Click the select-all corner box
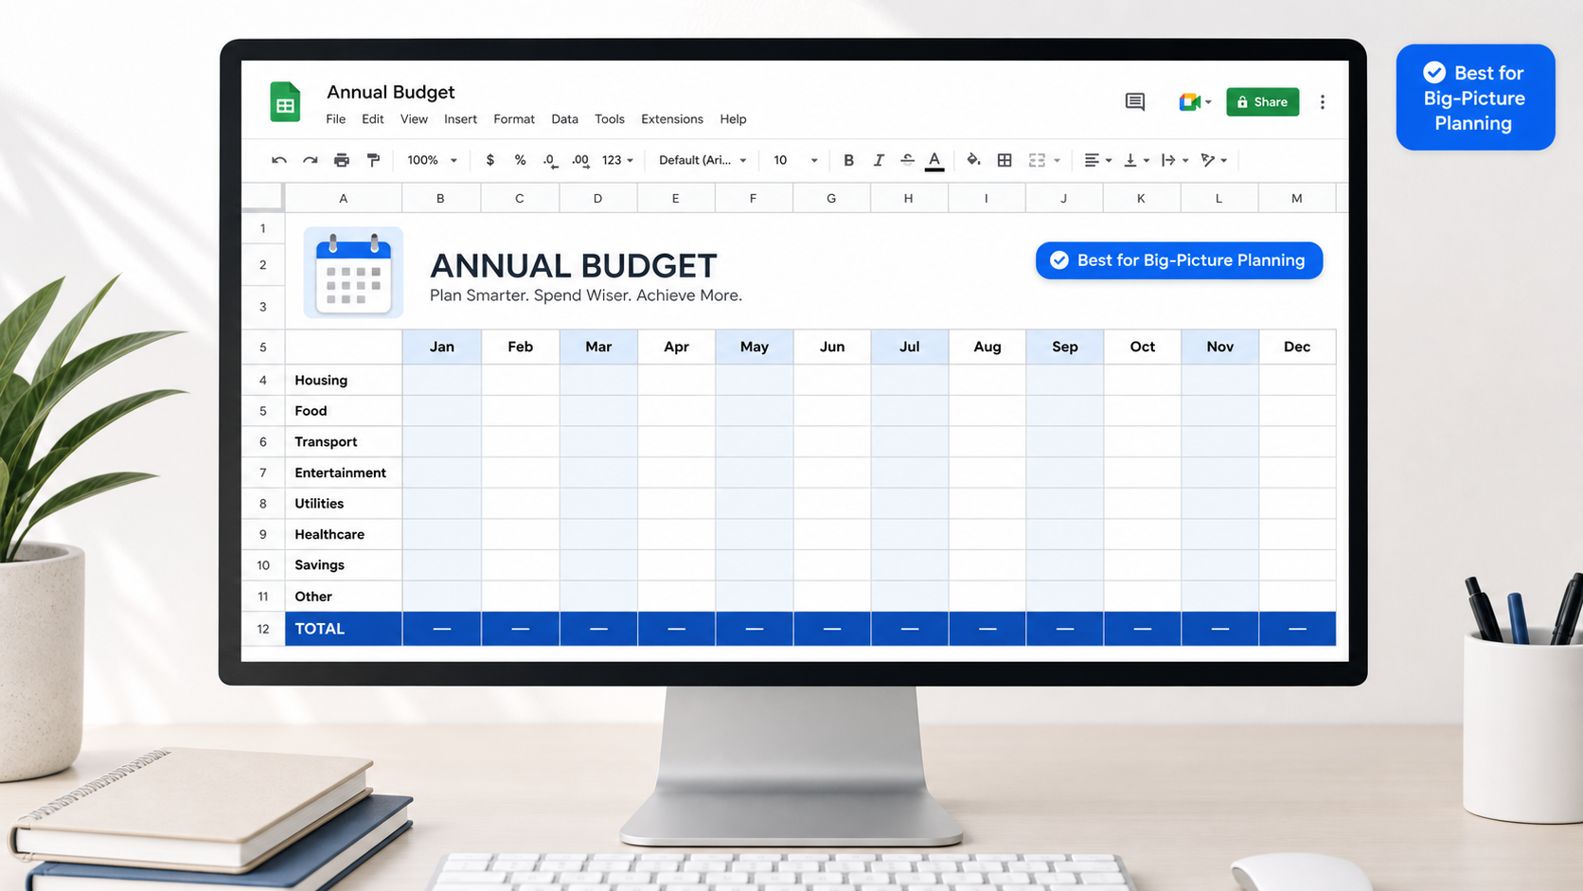This screenshot has width=1583, height=891. pyautogui.click(x=262, y=198)
